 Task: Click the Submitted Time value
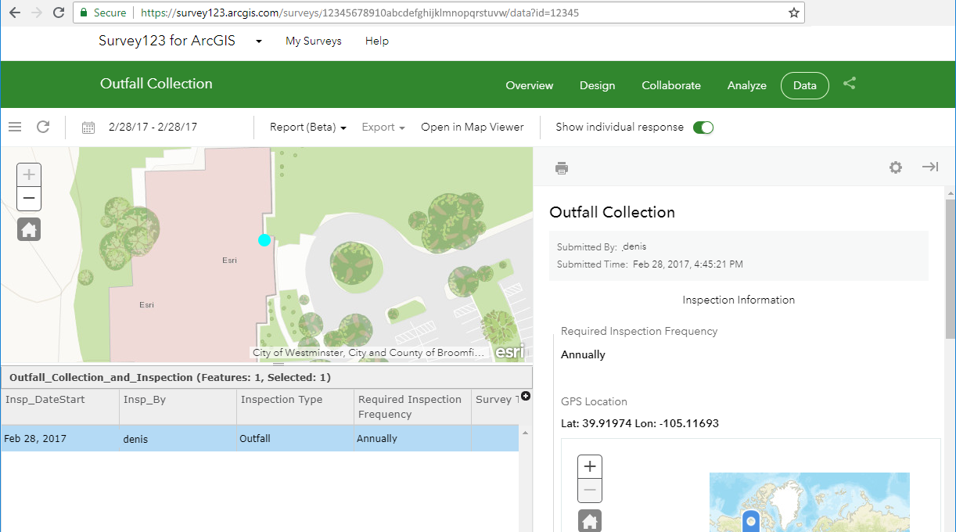coord(688,264)
